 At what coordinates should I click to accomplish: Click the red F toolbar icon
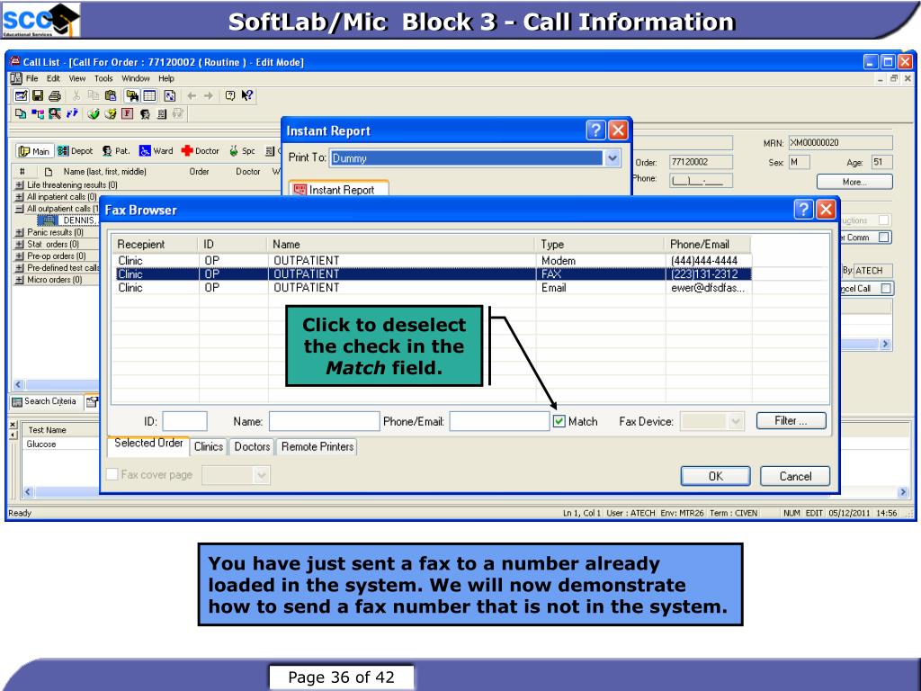tap(127, 113)
